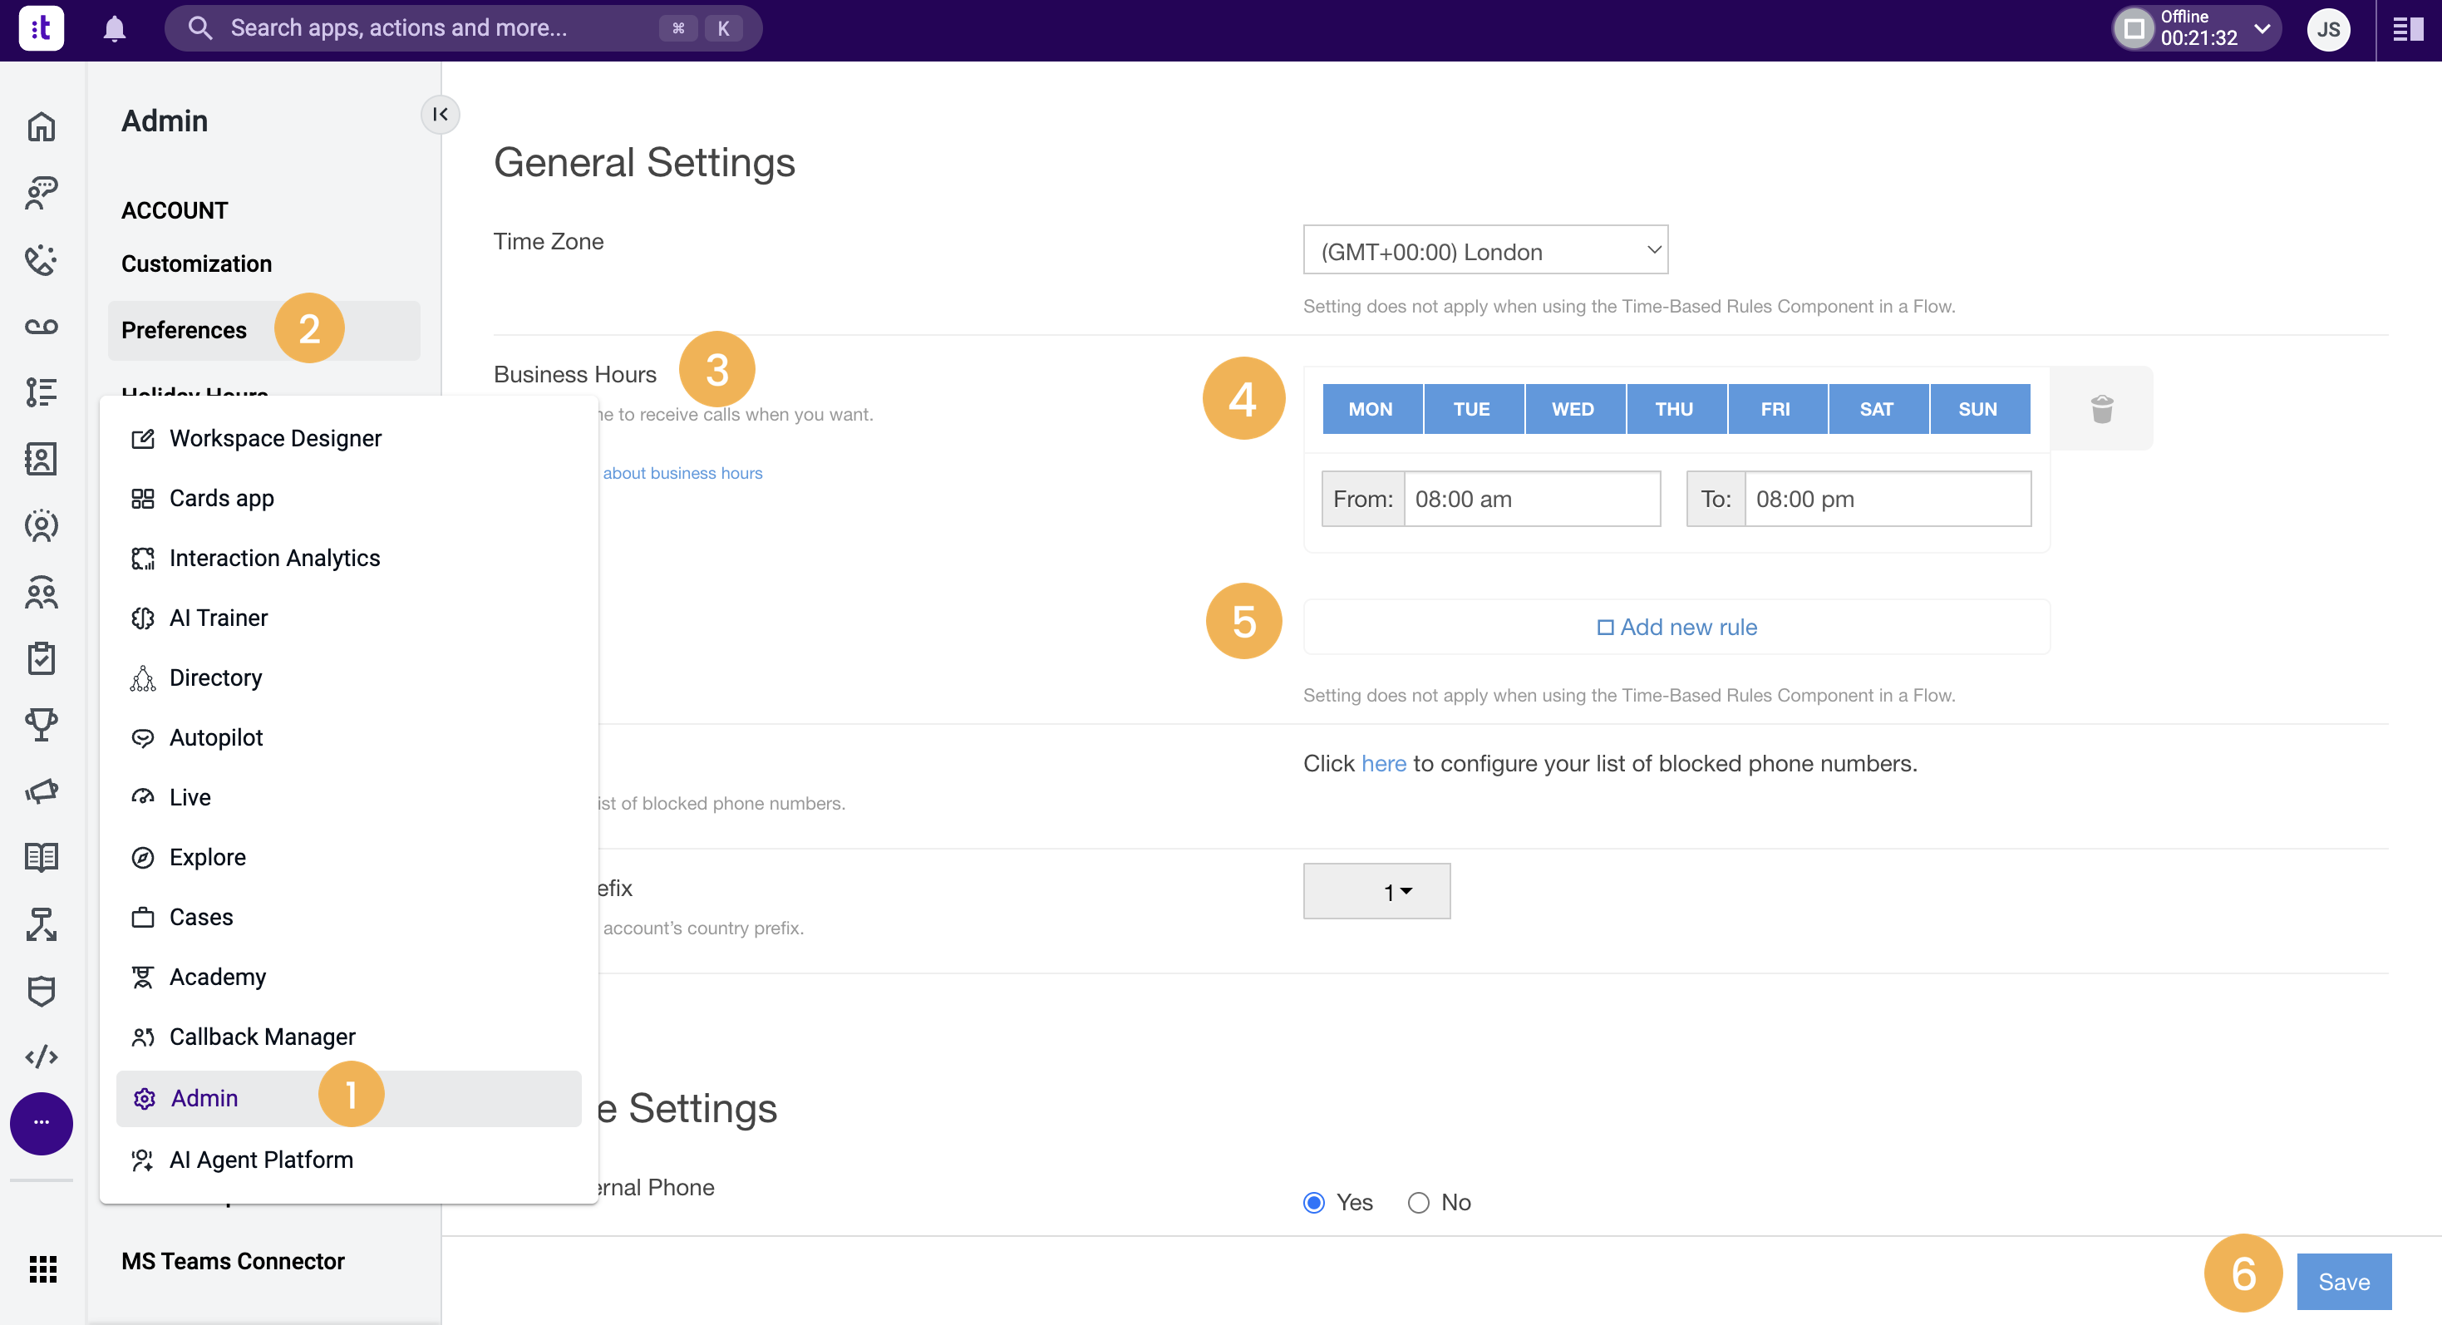The width and height of the screenshot is (2442, 1325).
Task: Open Cases from apps menu
Action: click(x=348, y=918)
